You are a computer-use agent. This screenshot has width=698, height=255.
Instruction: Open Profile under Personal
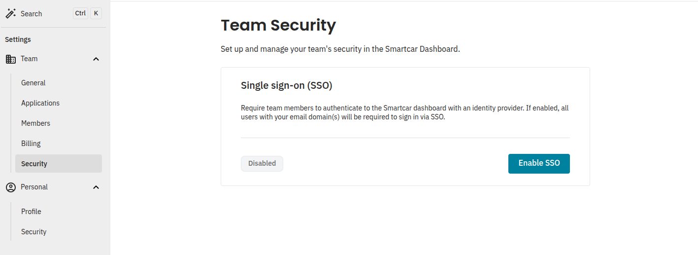coord(31,212)
